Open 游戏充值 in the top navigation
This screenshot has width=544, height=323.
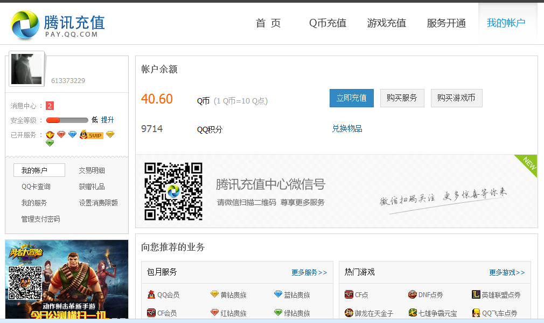387,23
